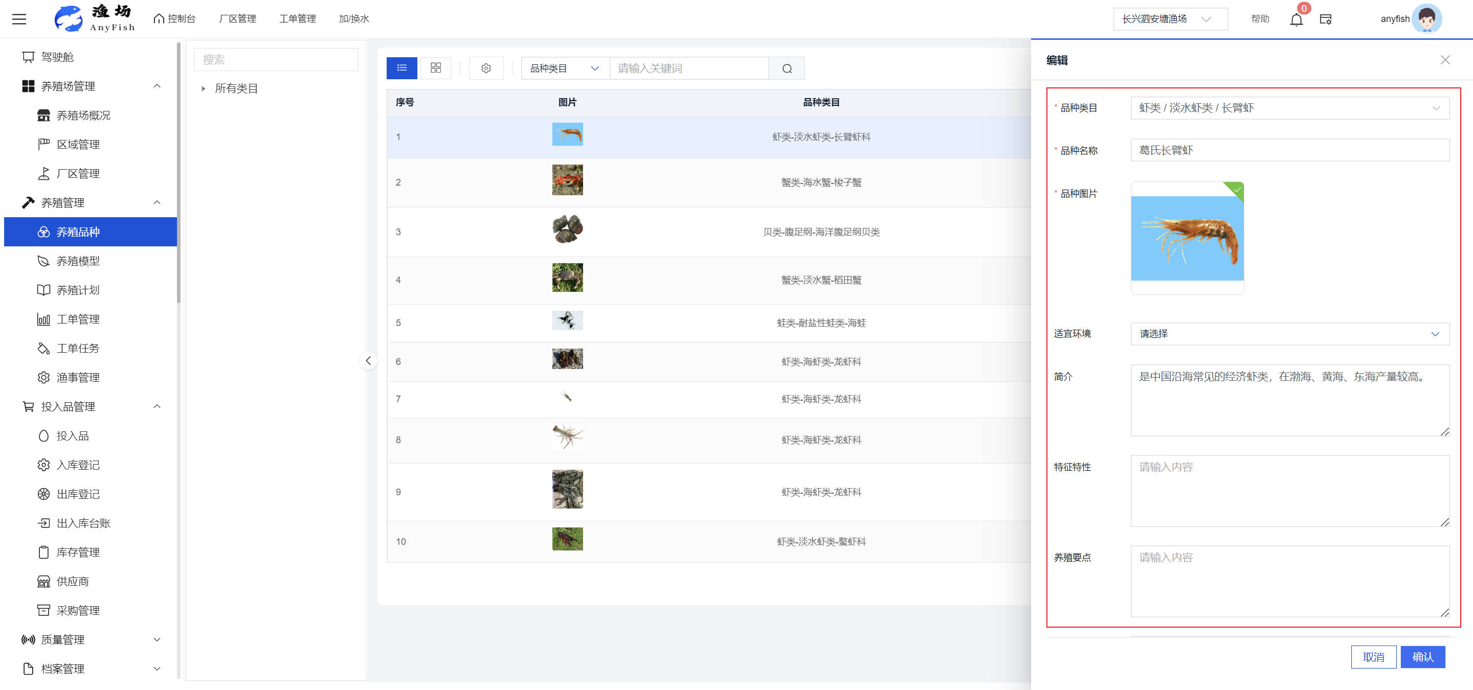This screenshot has width=1473, height=690.
Task: Open the 品种类目 filter dropdown
Action: pyautogui.click(x=564, y=68)
